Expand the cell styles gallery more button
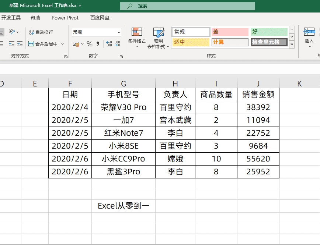Image resolution: width=320 pixels, height=245 pixels. click(292, 45)
